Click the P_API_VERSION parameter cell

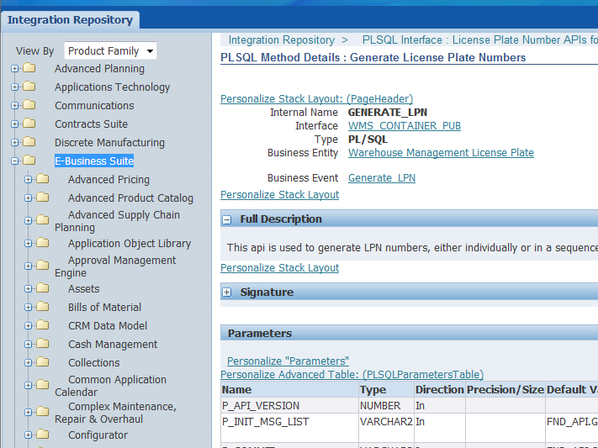(x=289, y=406)
